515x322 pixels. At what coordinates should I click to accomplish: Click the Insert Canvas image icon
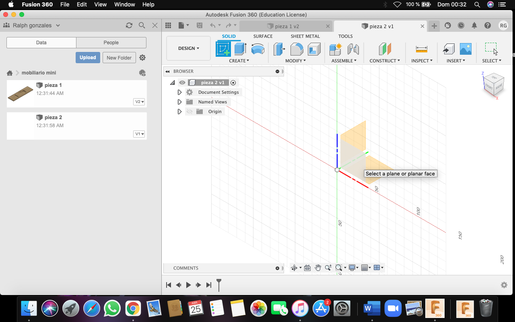pyautogui.click(x=466, y=49)
